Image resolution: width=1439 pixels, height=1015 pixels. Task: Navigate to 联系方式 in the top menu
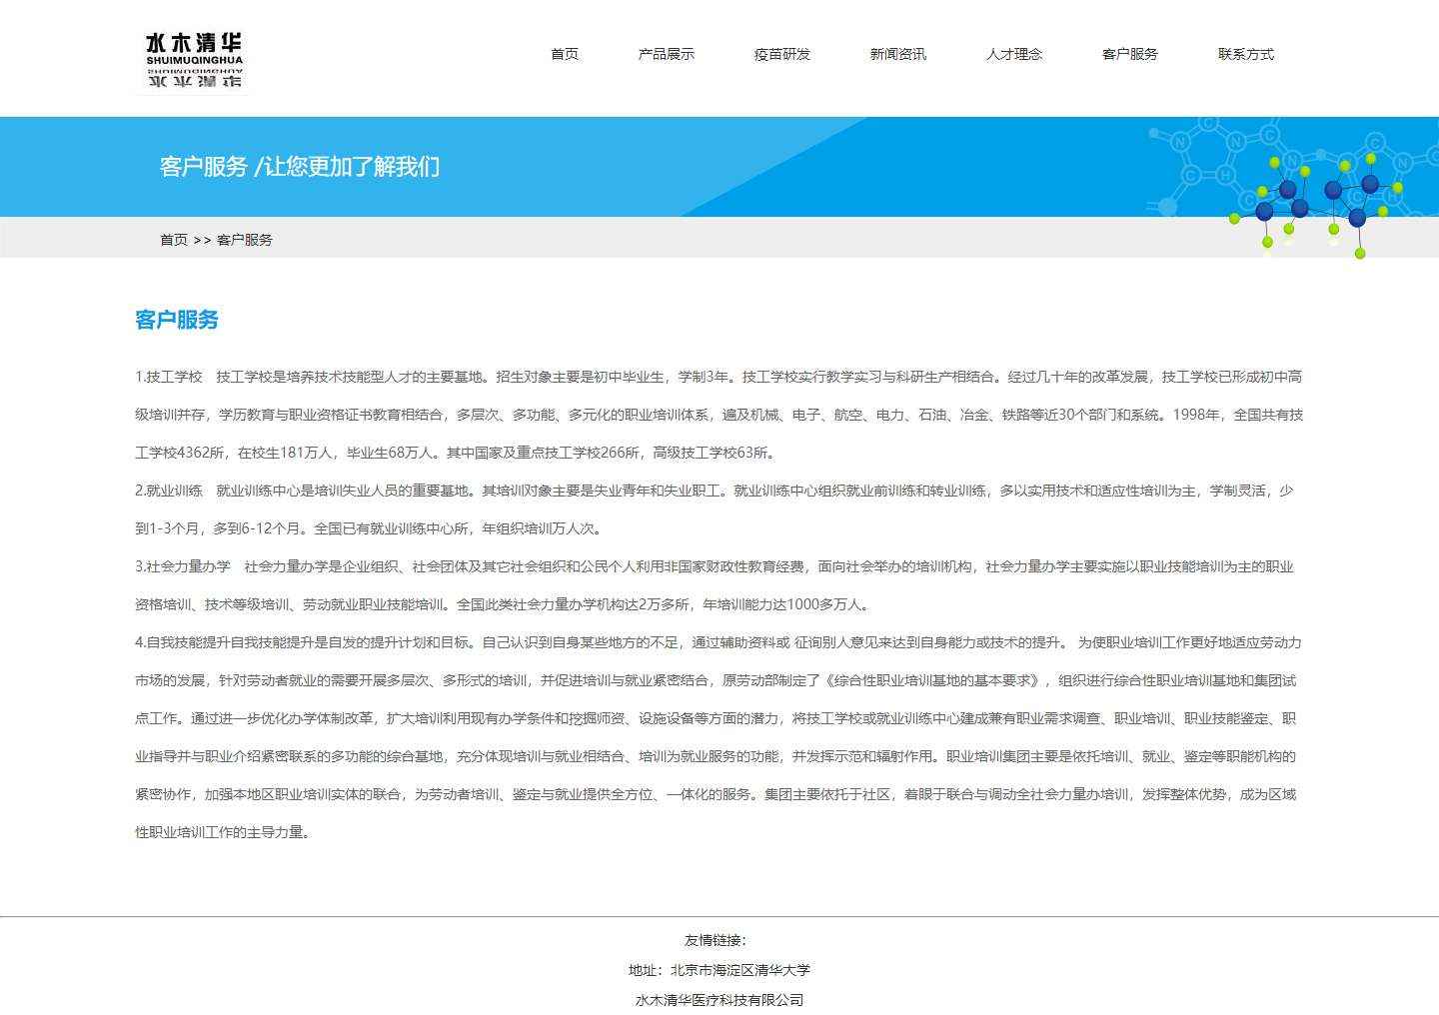click(x=1245, y=54)
